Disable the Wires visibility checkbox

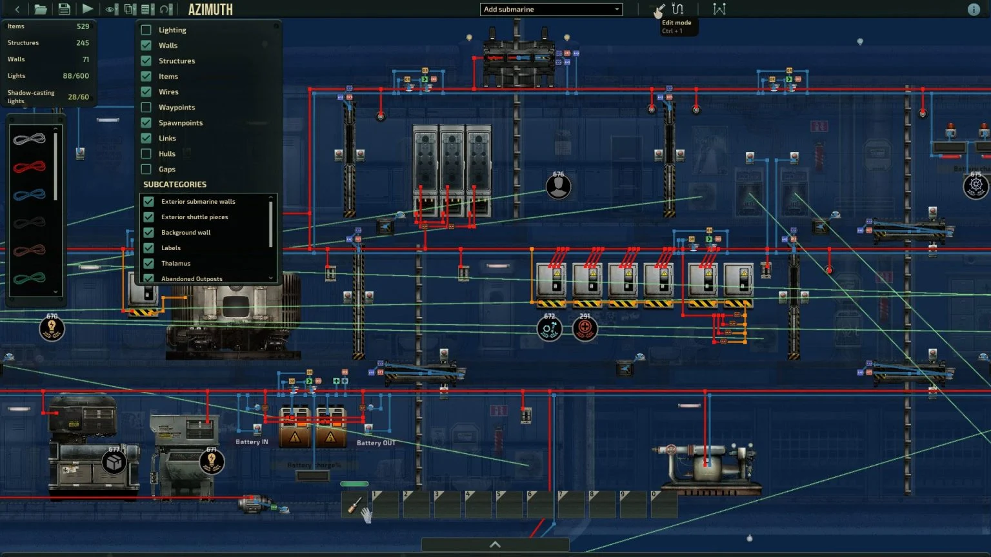tap(146, 92)
